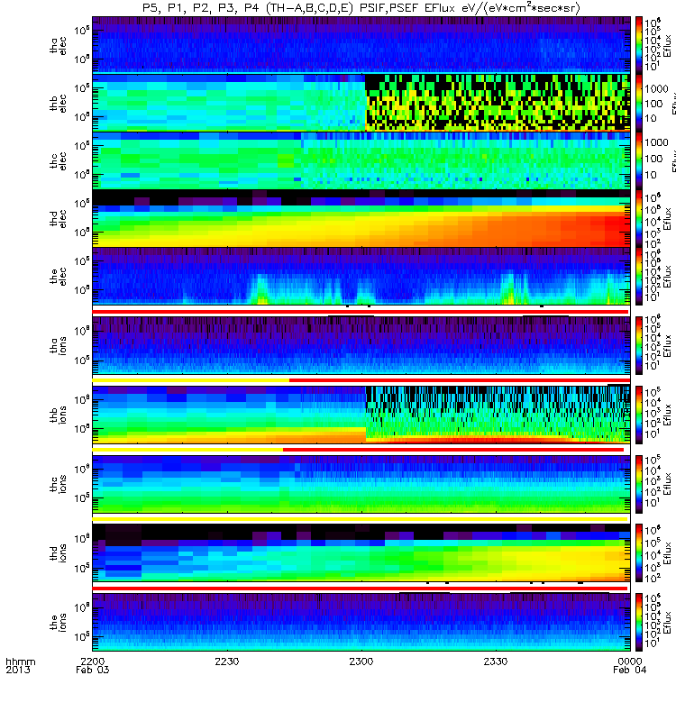This screenshot has width=676, height=721.
Task: Click the thb ions color bar
Action: (x=639, y=415)
